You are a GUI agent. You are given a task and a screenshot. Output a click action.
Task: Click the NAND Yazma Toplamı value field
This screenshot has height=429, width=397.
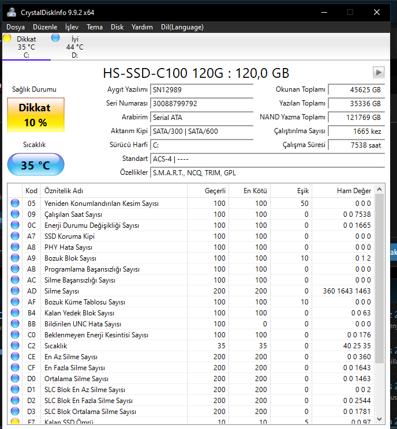point(357,118)
